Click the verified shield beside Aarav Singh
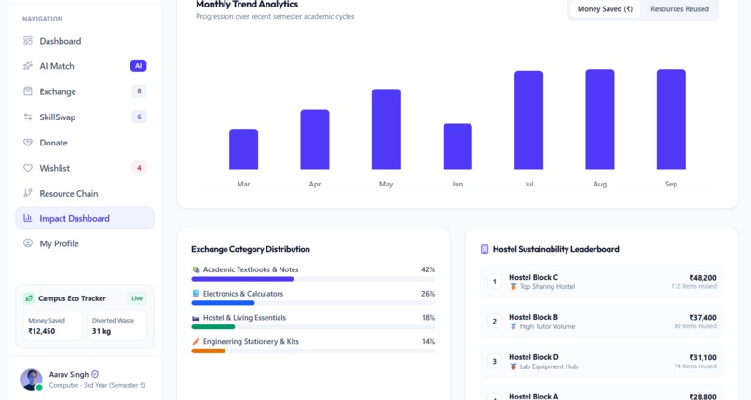Screen dimensions: 751x400 95,374
